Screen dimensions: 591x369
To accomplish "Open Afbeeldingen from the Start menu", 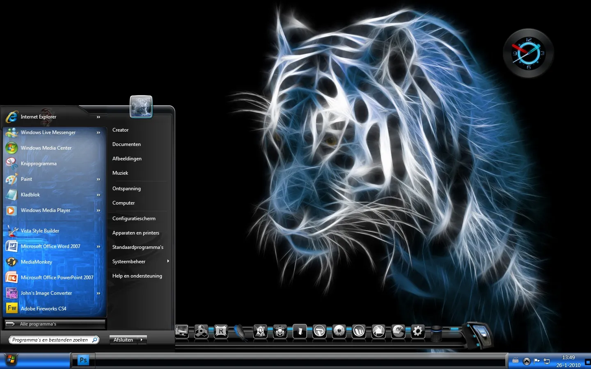I will coord(127,159).
